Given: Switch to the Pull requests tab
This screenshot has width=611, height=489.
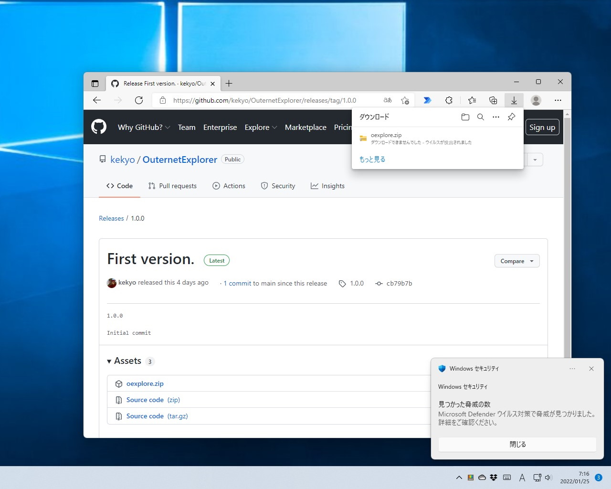Looking at the screenshot, I should (173, 186).
